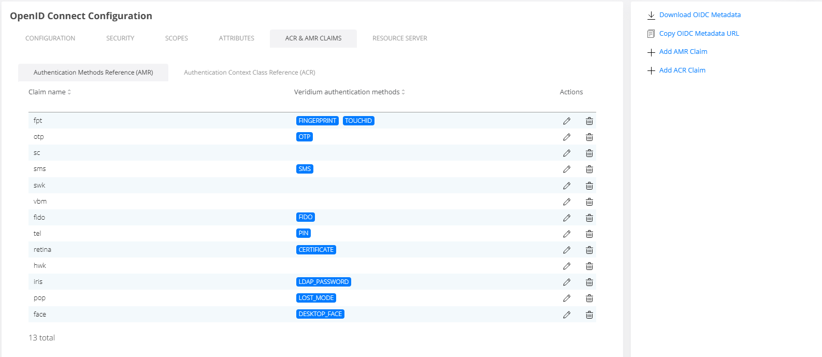This screenshot has height=357, width=822.
Task: Delete the iris claim entry
Action: tap(589, 282)
